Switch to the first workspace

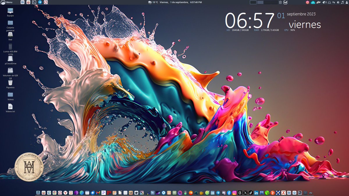point(253,2)
